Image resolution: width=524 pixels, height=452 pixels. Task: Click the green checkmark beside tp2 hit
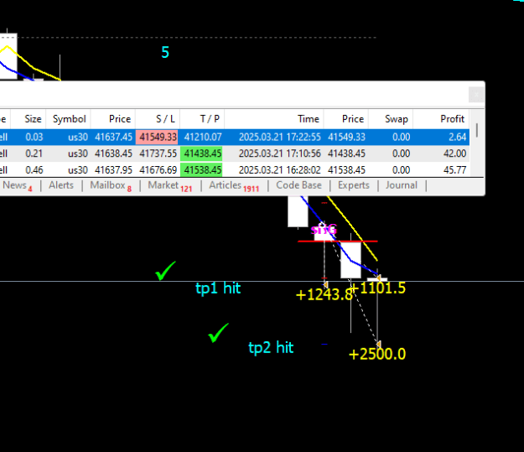click(x=218, y=333)
